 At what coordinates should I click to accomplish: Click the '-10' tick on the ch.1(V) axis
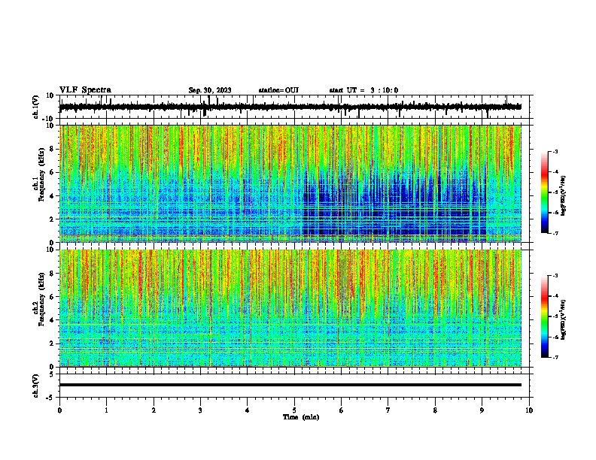[49, 119]
